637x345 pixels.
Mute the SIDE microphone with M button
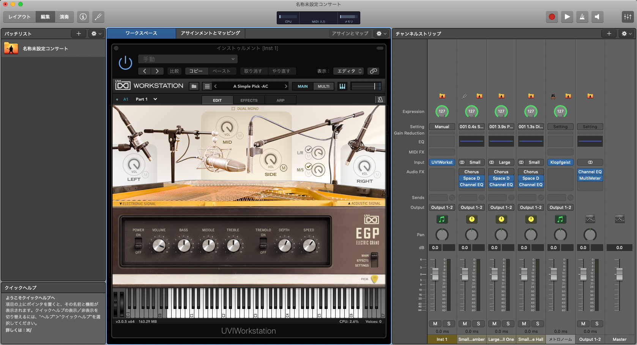pos(283,168)
